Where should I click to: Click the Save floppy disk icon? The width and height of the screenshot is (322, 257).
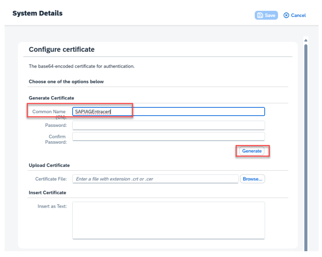pos(260,15)
